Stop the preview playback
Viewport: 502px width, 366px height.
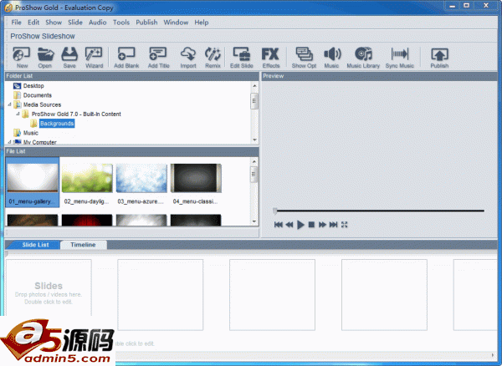pyautogui.click(x=311, y=225)
